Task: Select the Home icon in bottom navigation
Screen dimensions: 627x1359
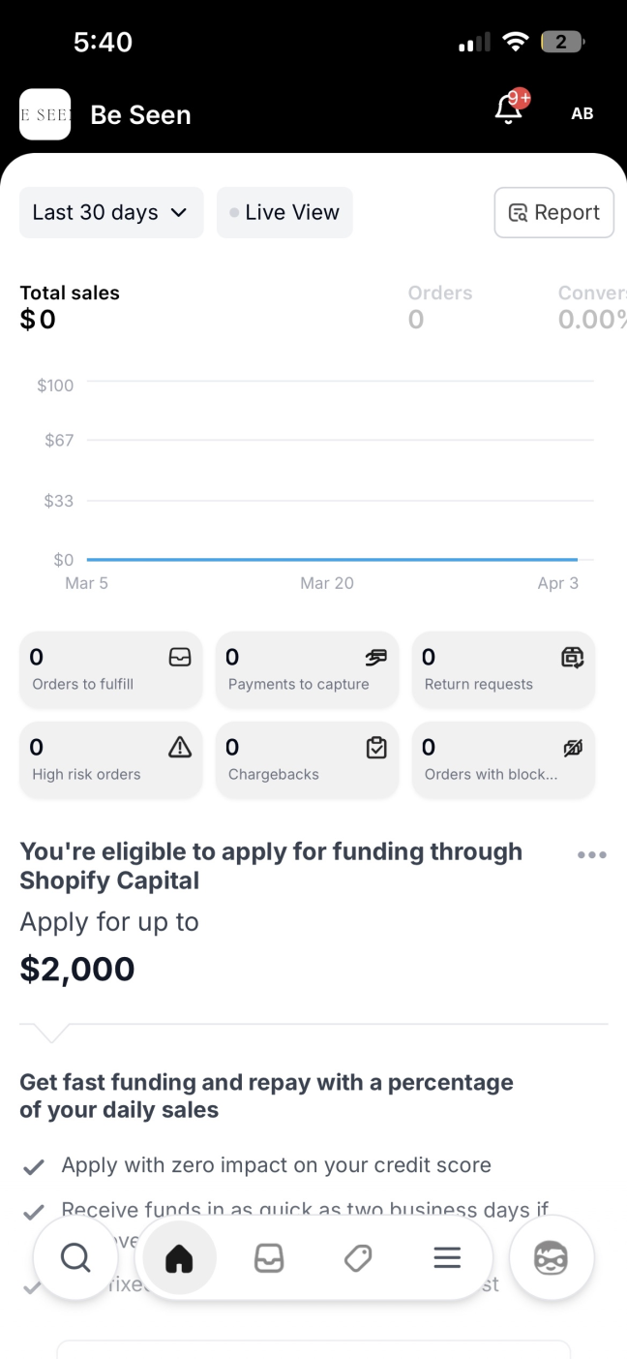Action: [x=179, y=1258]
